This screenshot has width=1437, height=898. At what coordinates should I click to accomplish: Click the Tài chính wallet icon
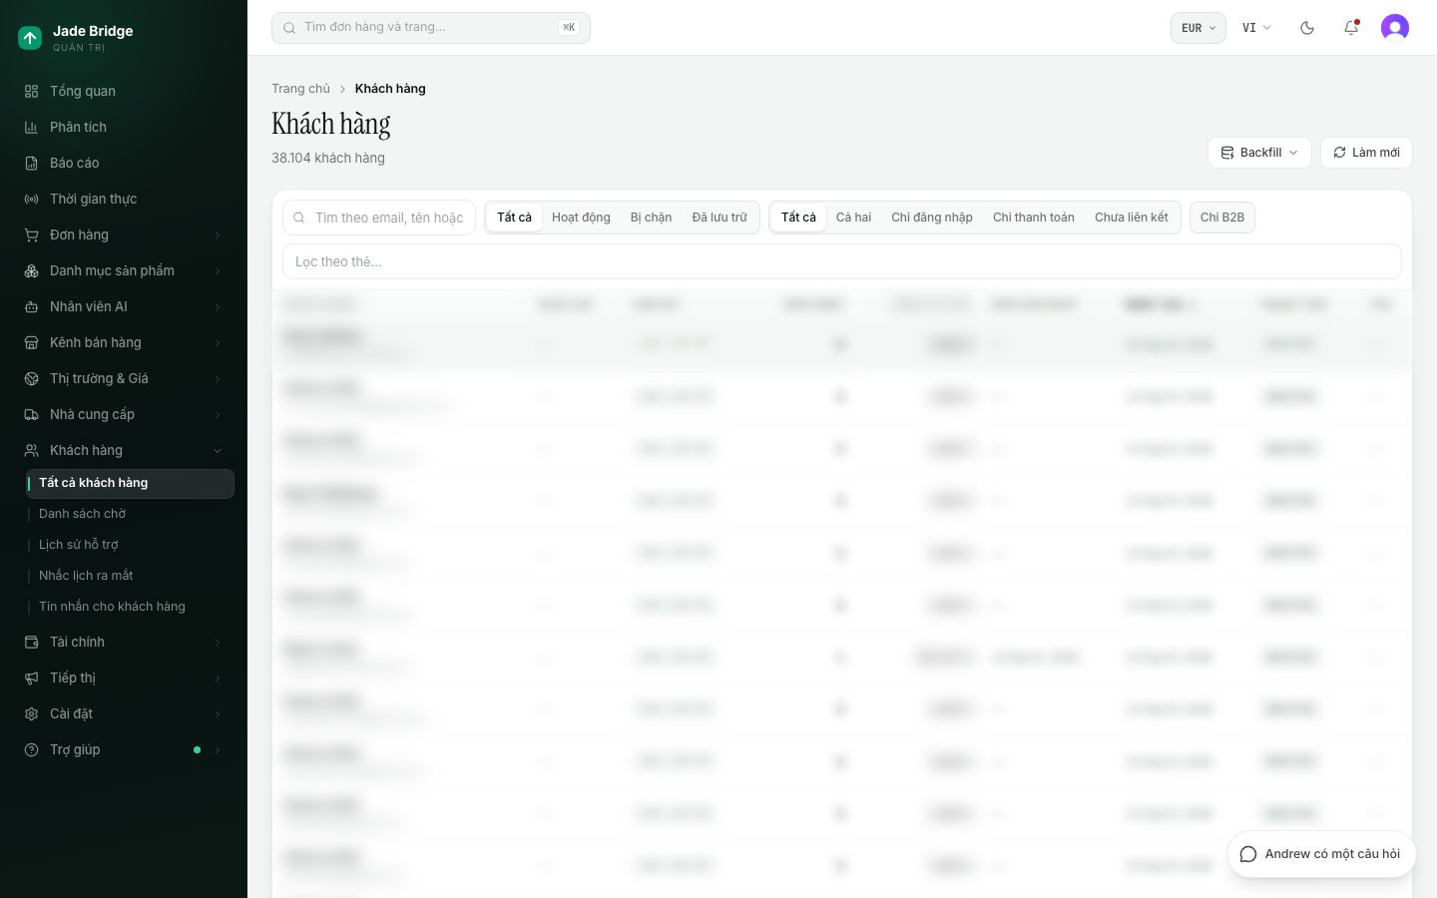(x=31, y=642)
